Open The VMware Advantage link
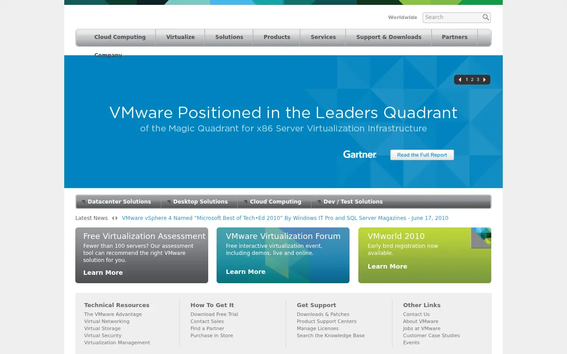The height and width of the screenshot is (354, 567). (x=113, y=314)
